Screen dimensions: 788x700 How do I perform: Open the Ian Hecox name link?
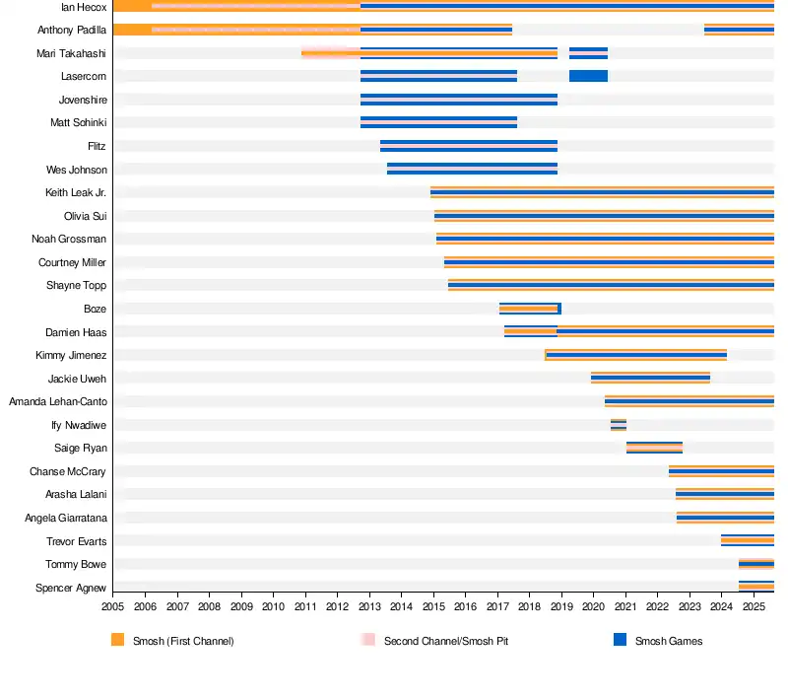(84, 7)
